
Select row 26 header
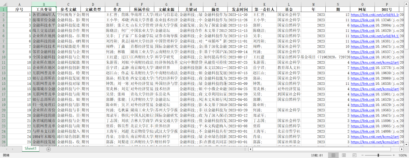tap(3, 142)
